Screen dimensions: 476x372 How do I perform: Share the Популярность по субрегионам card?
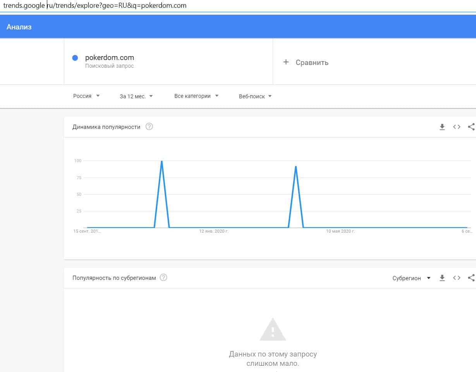[471, 278]
